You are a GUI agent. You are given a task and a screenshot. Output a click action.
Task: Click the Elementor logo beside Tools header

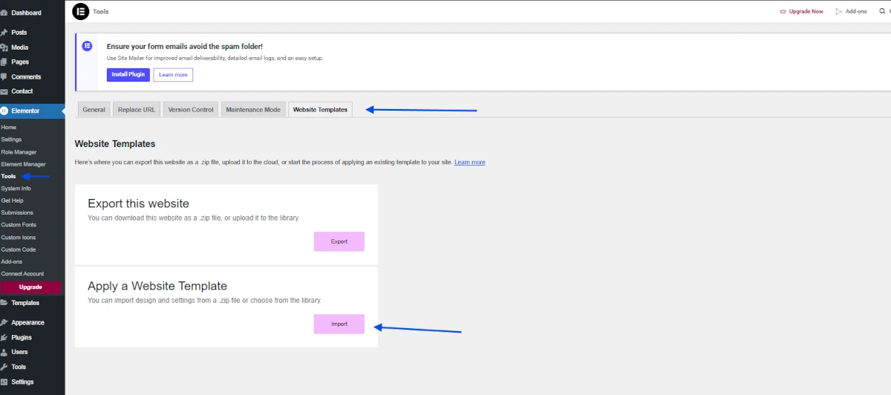80,12
